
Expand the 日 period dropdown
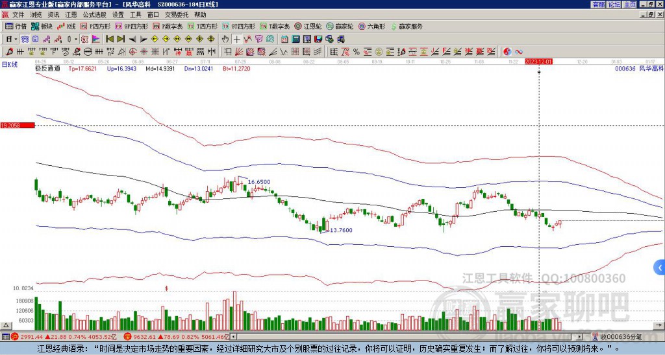click(x=16, y=40)
